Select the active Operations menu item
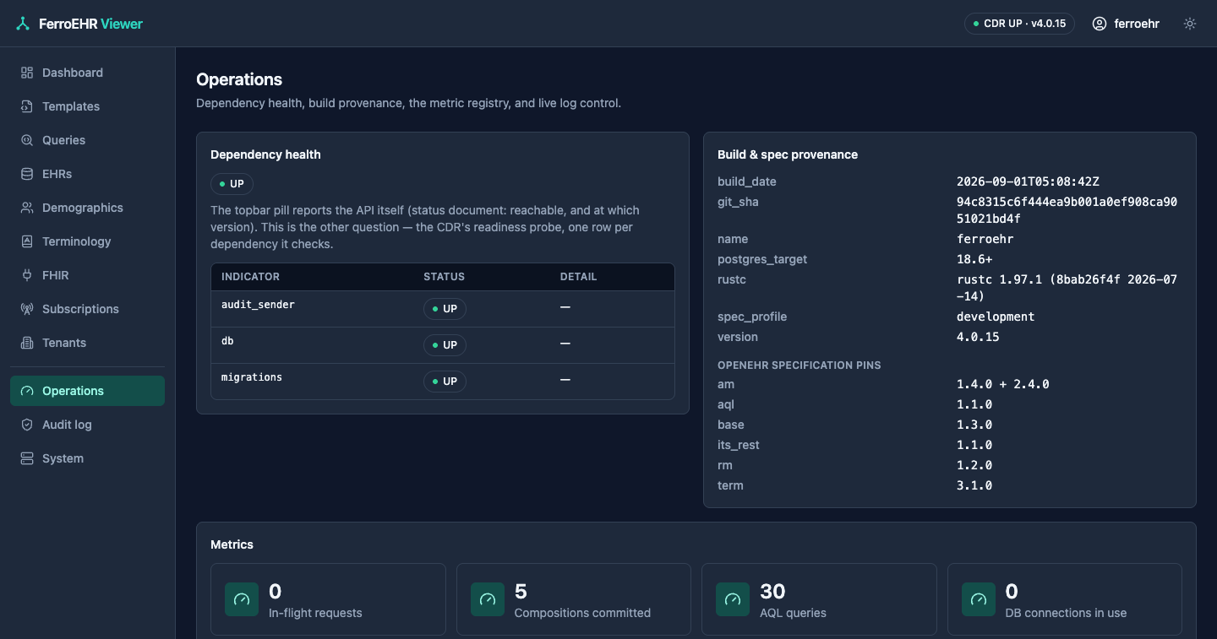 tap(87, 391)
